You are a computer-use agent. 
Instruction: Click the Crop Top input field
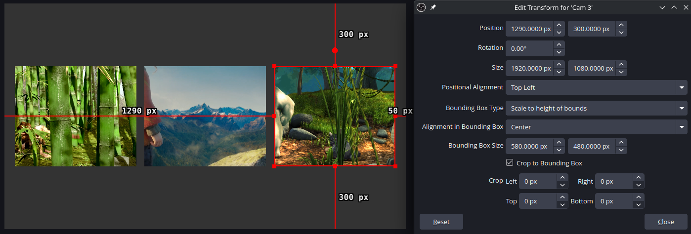538,201
